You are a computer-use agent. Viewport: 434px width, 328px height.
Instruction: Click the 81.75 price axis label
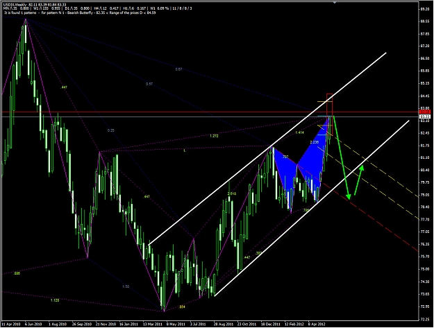pyautogui.click(x=424, y=146)
